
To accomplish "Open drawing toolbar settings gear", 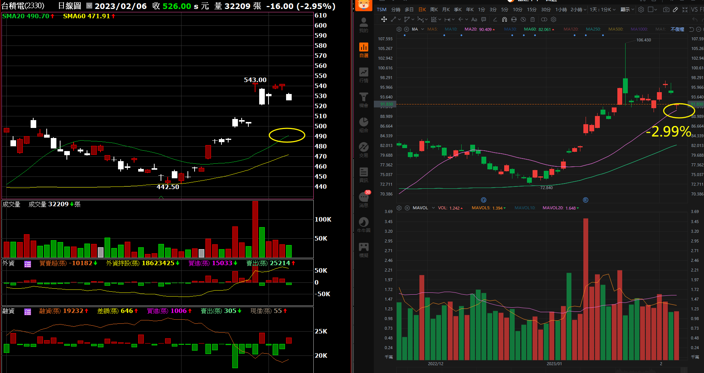I will [553, 19].
